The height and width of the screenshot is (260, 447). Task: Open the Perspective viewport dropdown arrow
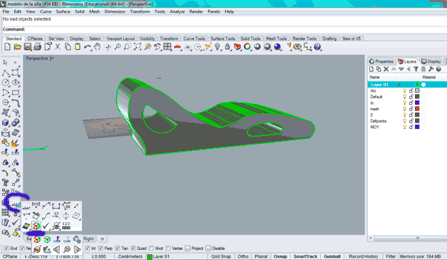pos(52,58)
